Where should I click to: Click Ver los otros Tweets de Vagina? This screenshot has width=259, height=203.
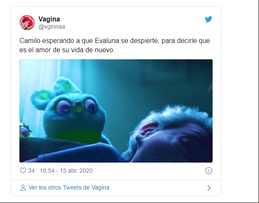(69, 188)
